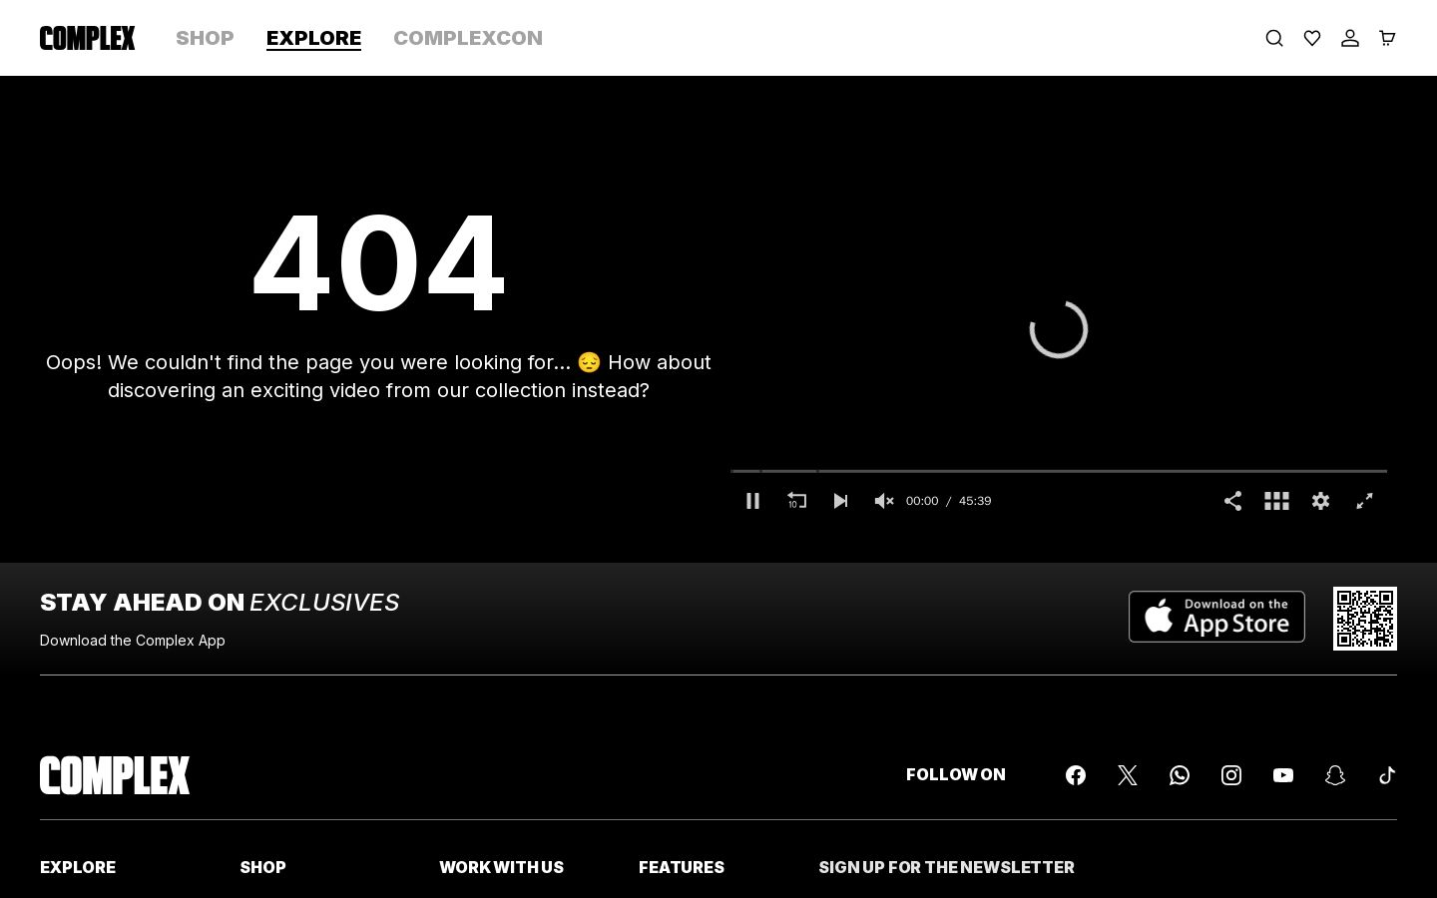Click the Complex logo in the footer
The image size is (1437, 898).
click(x=115, y=775)
